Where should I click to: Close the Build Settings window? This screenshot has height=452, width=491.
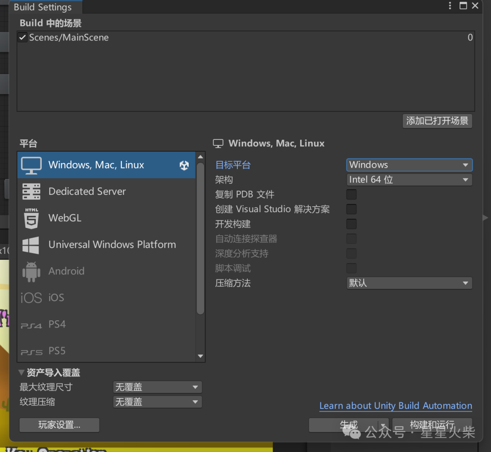475,5
